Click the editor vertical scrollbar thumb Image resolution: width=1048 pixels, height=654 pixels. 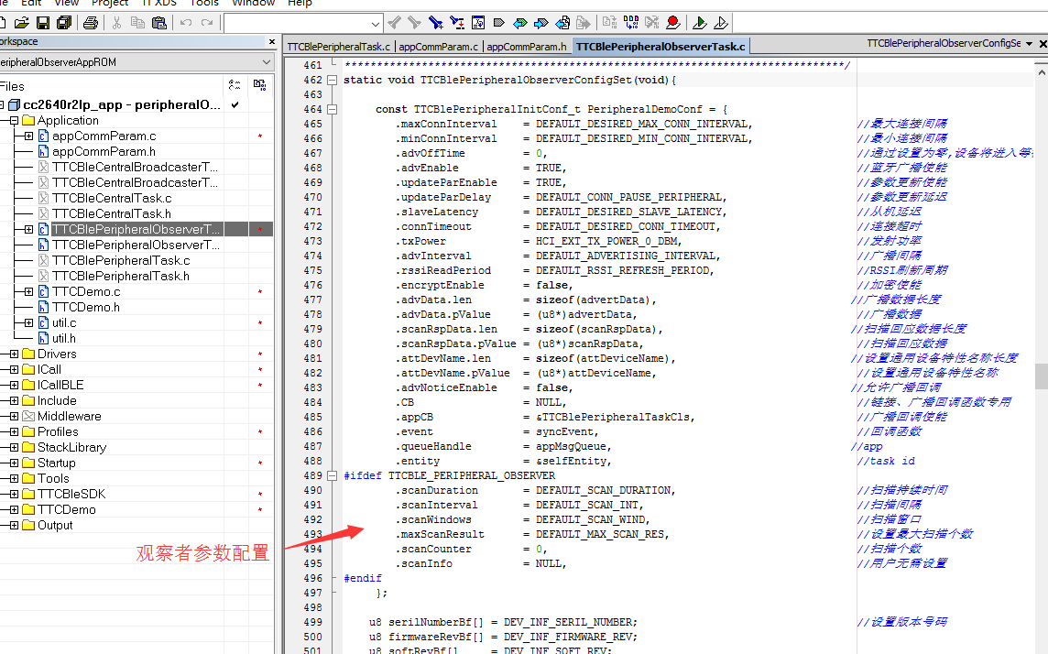coord(1041,376)
